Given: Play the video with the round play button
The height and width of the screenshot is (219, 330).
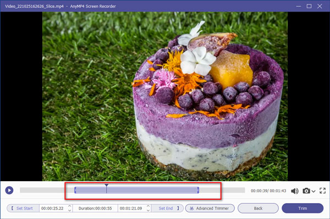Looking at the screenshot, I should pos(9,190).
